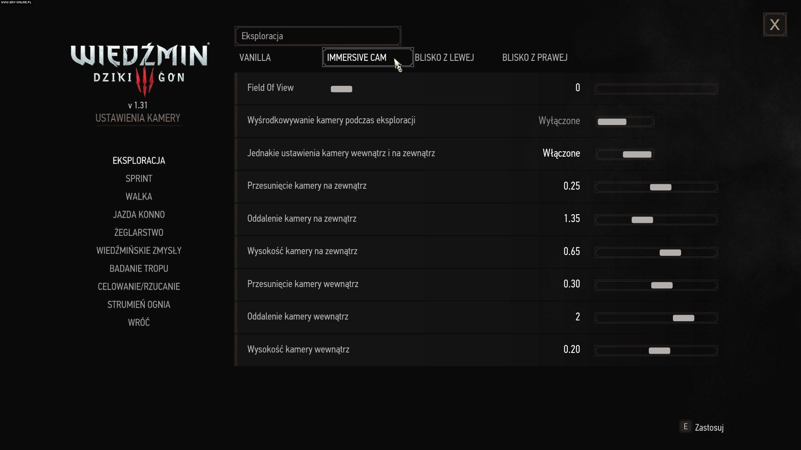This screenshot has width=801, height=450.
Task: Select the VANILLA preset tab
Action: click(255, 57)
